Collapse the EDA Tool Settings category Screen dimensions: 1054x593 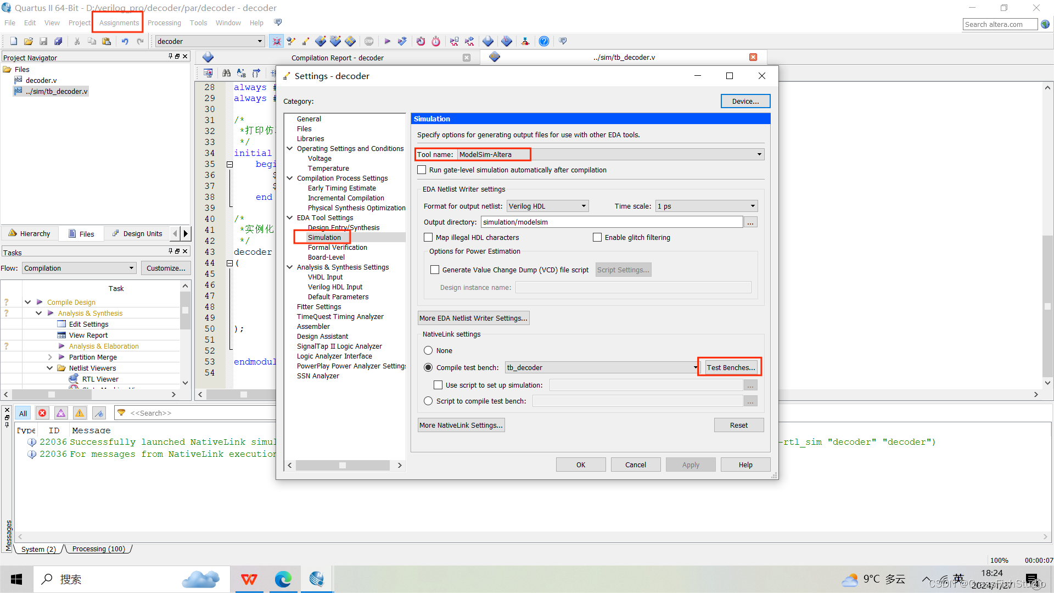[290, 217]
